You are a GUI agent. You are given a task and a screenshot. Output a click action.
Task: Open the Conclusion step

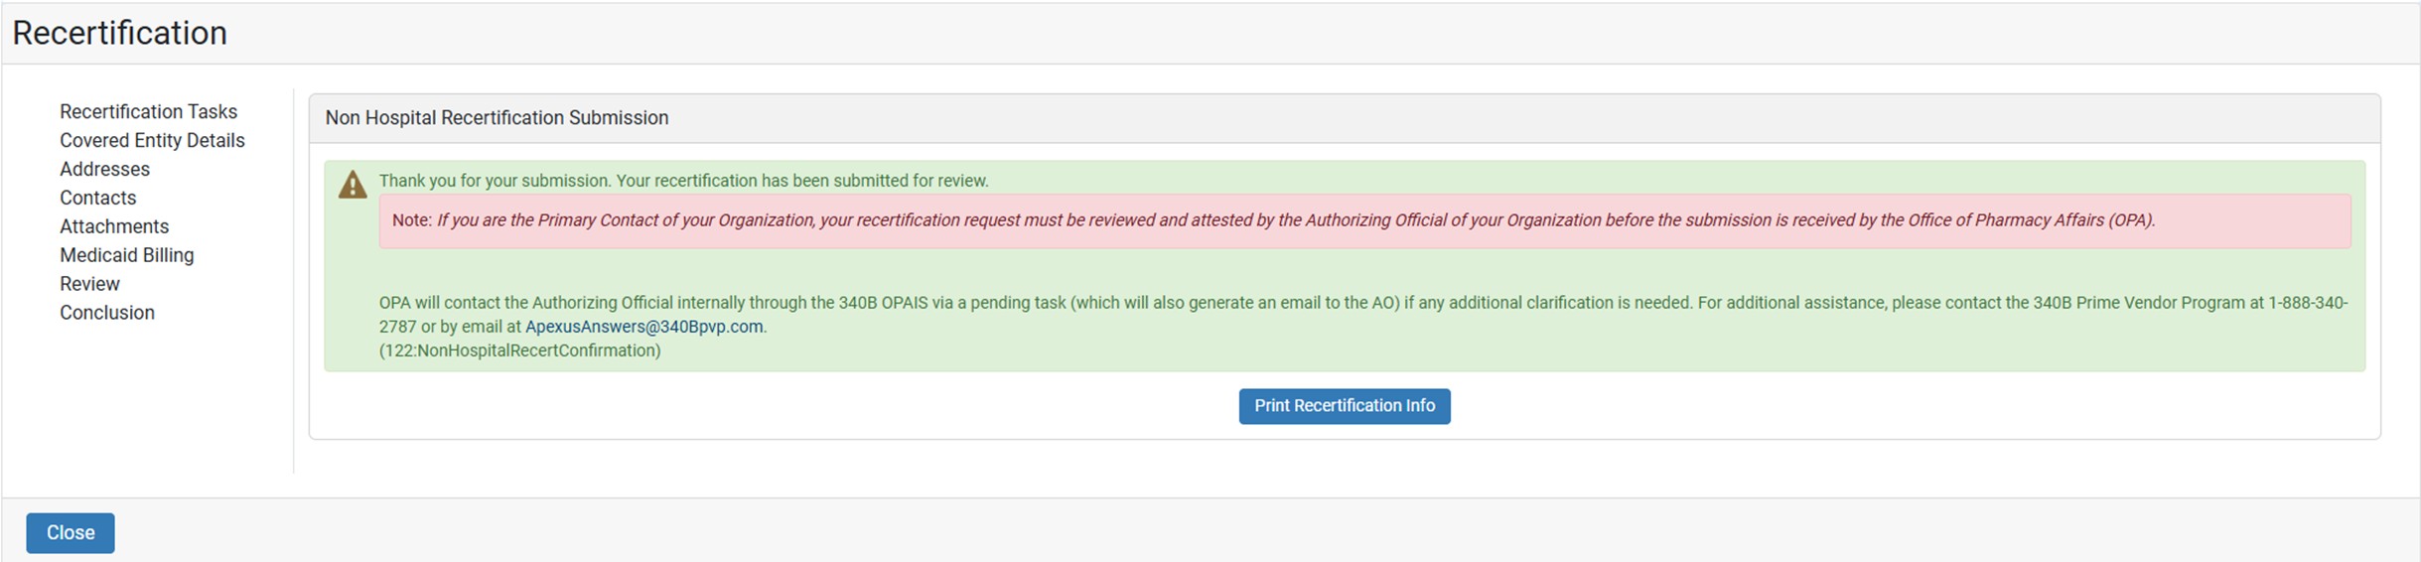pos(107,313)
